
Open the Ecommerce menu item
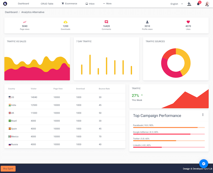pyautogui.click(x=69, y=4)
